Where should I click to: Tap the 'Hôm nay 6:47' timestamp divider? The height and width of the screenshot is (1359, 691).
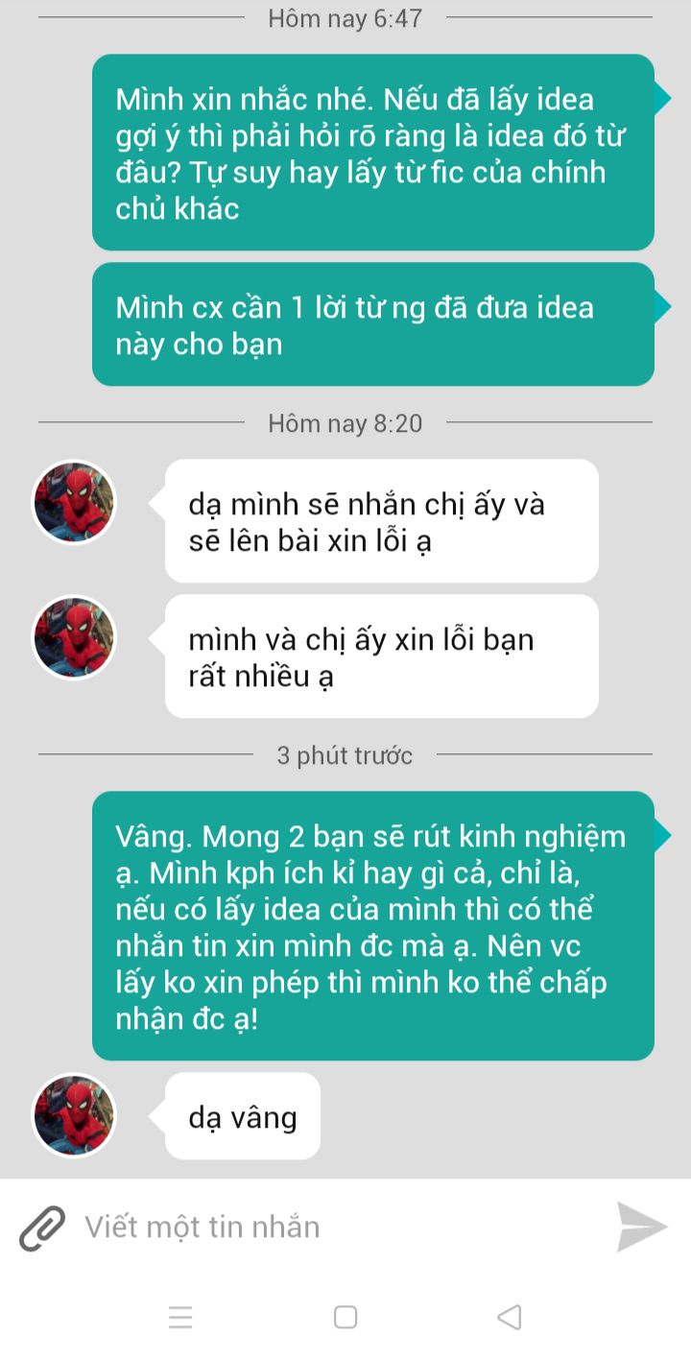pos(345,18)
